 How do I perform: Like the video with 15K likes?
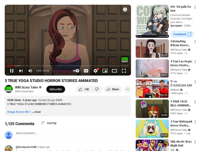tap(84, 89)
